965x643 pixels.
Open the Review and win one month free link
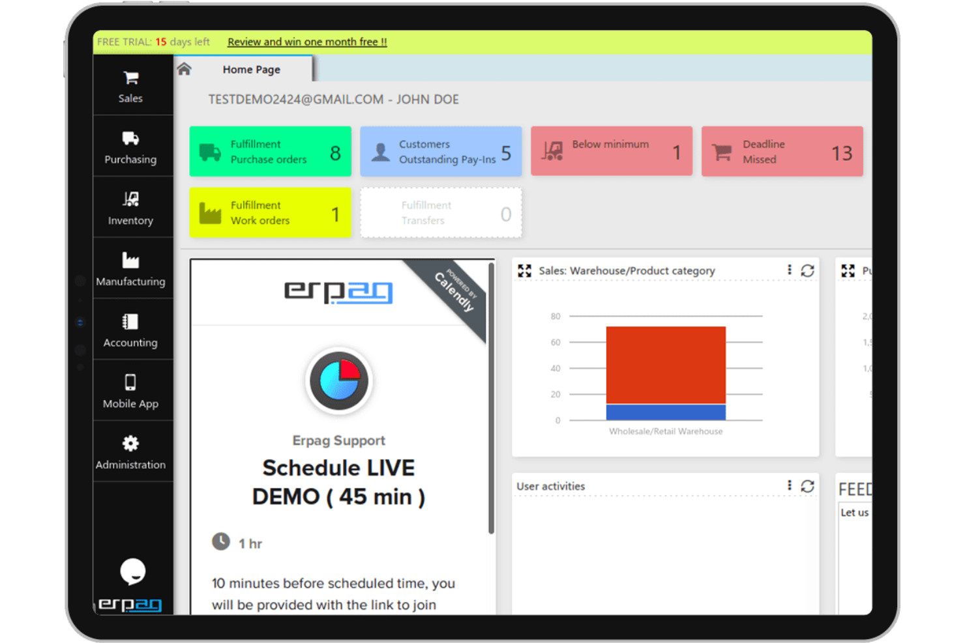[x=307, y=42]
